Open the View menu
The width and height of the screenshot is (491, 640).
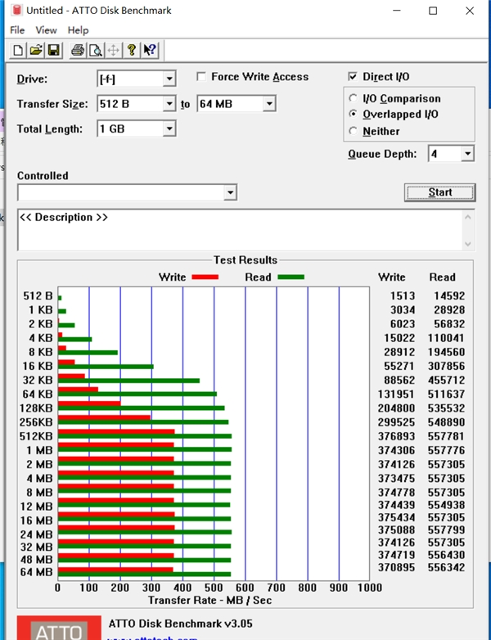coord(46,30)
